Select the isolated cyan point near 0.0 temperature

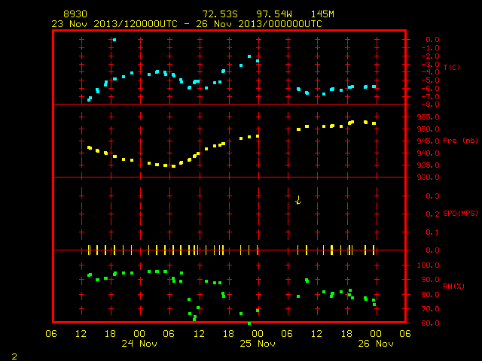click(x=114, y=40)
